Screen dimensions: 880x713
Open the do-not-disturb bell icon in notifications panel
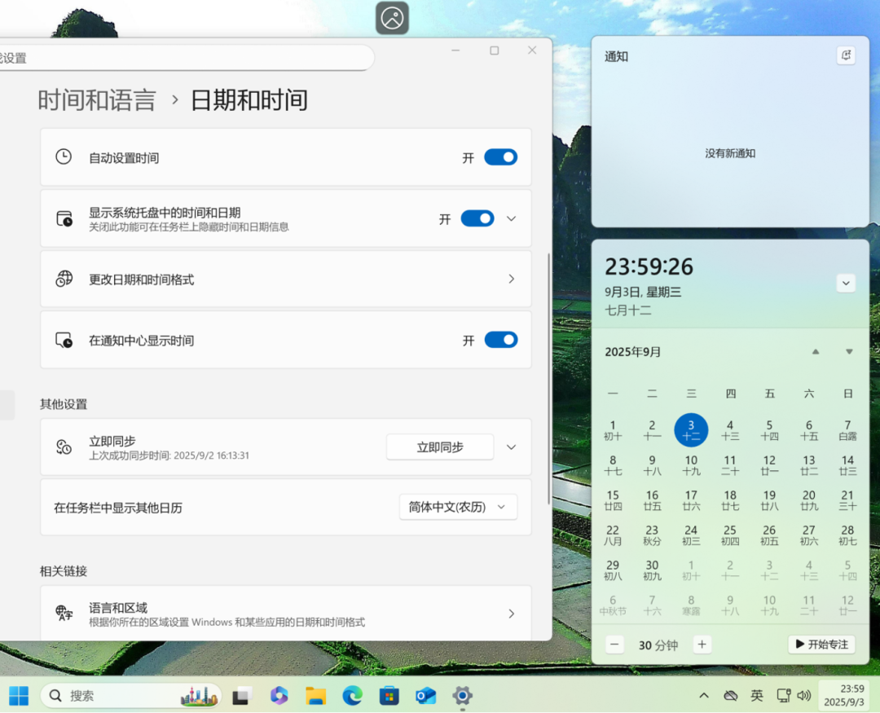click(846, 55)
